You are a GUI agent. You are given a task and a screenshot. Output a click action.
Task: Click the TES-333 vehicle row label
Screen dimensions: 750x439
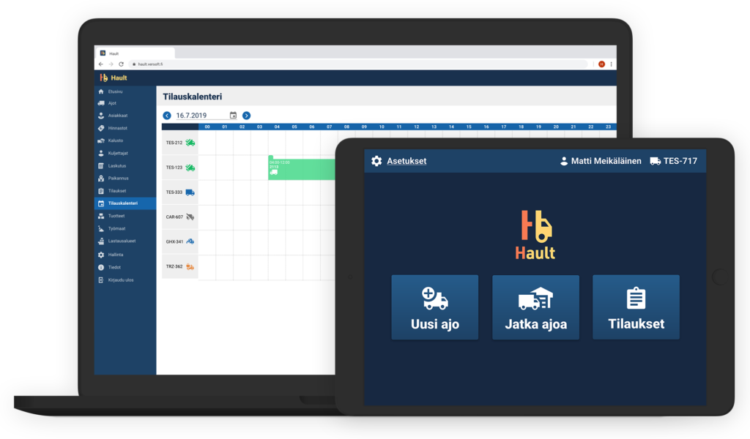(174, 192)
